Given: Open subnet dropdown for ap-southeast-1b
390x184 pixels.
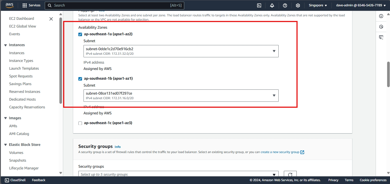Looking at the screenshot, I should (181, 95).
